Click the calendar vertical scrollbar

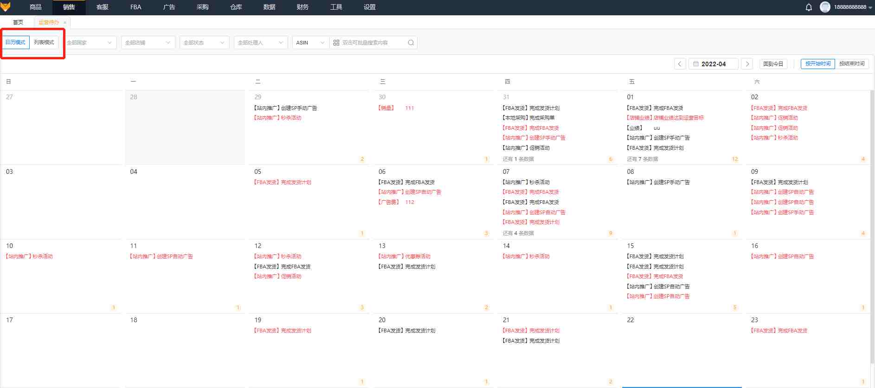click(x=872, y=227)
